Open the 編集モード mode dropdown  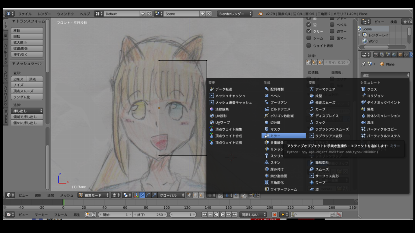[94, 195]
